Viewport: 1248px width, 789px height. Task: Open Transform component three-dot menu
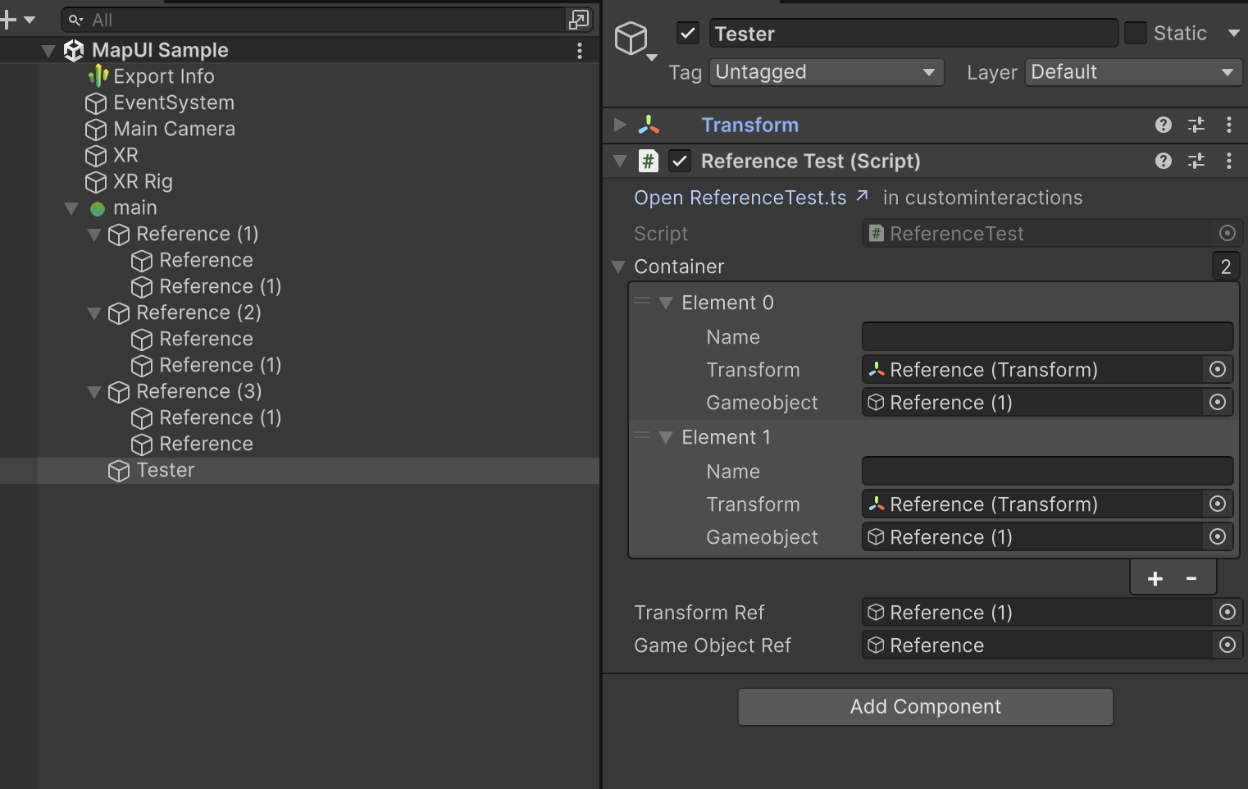tap(1228, 125)
